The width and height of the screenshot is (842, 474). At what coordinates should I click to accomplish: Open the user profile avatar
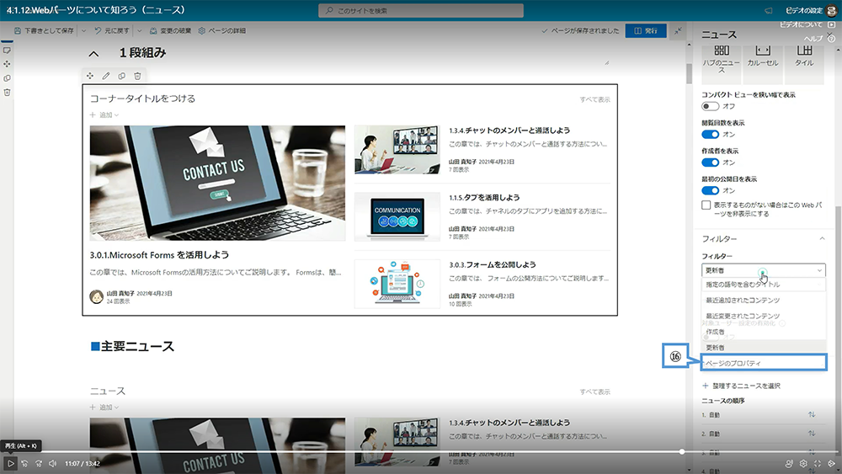(832, 10)
